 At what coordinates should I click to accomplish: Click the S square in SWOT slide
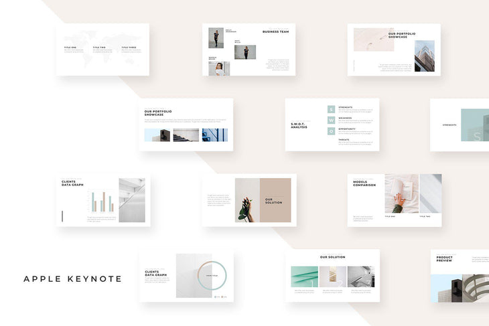pyautogui.click(x=331, y=109)
